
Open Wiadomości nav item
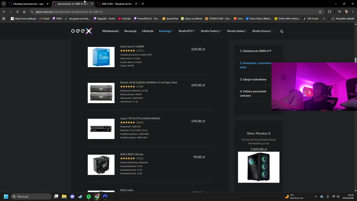(110, 31)
